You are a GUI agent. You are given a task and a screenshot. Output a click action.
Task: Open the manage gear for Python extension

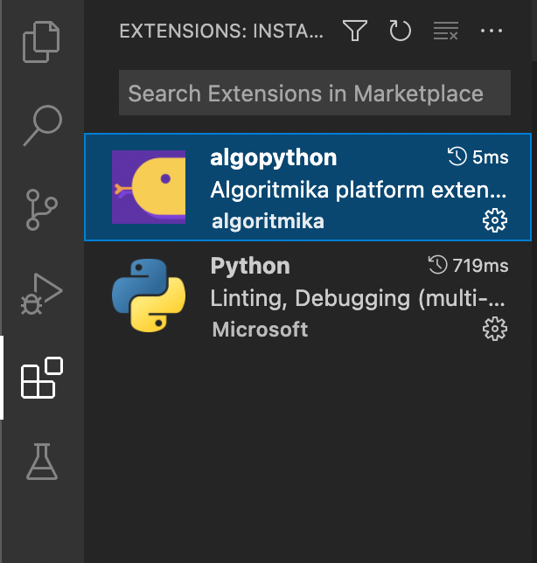[x=495, y=329]
